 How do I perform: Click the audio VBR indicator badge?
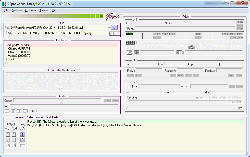pos(115,100)
